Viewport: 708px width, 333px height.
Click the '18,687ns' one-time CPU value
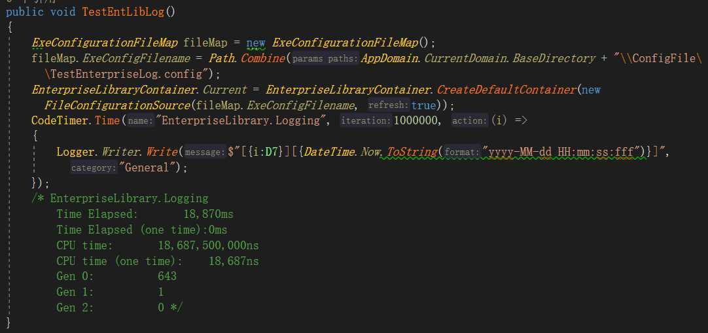(x=234, y=261)
